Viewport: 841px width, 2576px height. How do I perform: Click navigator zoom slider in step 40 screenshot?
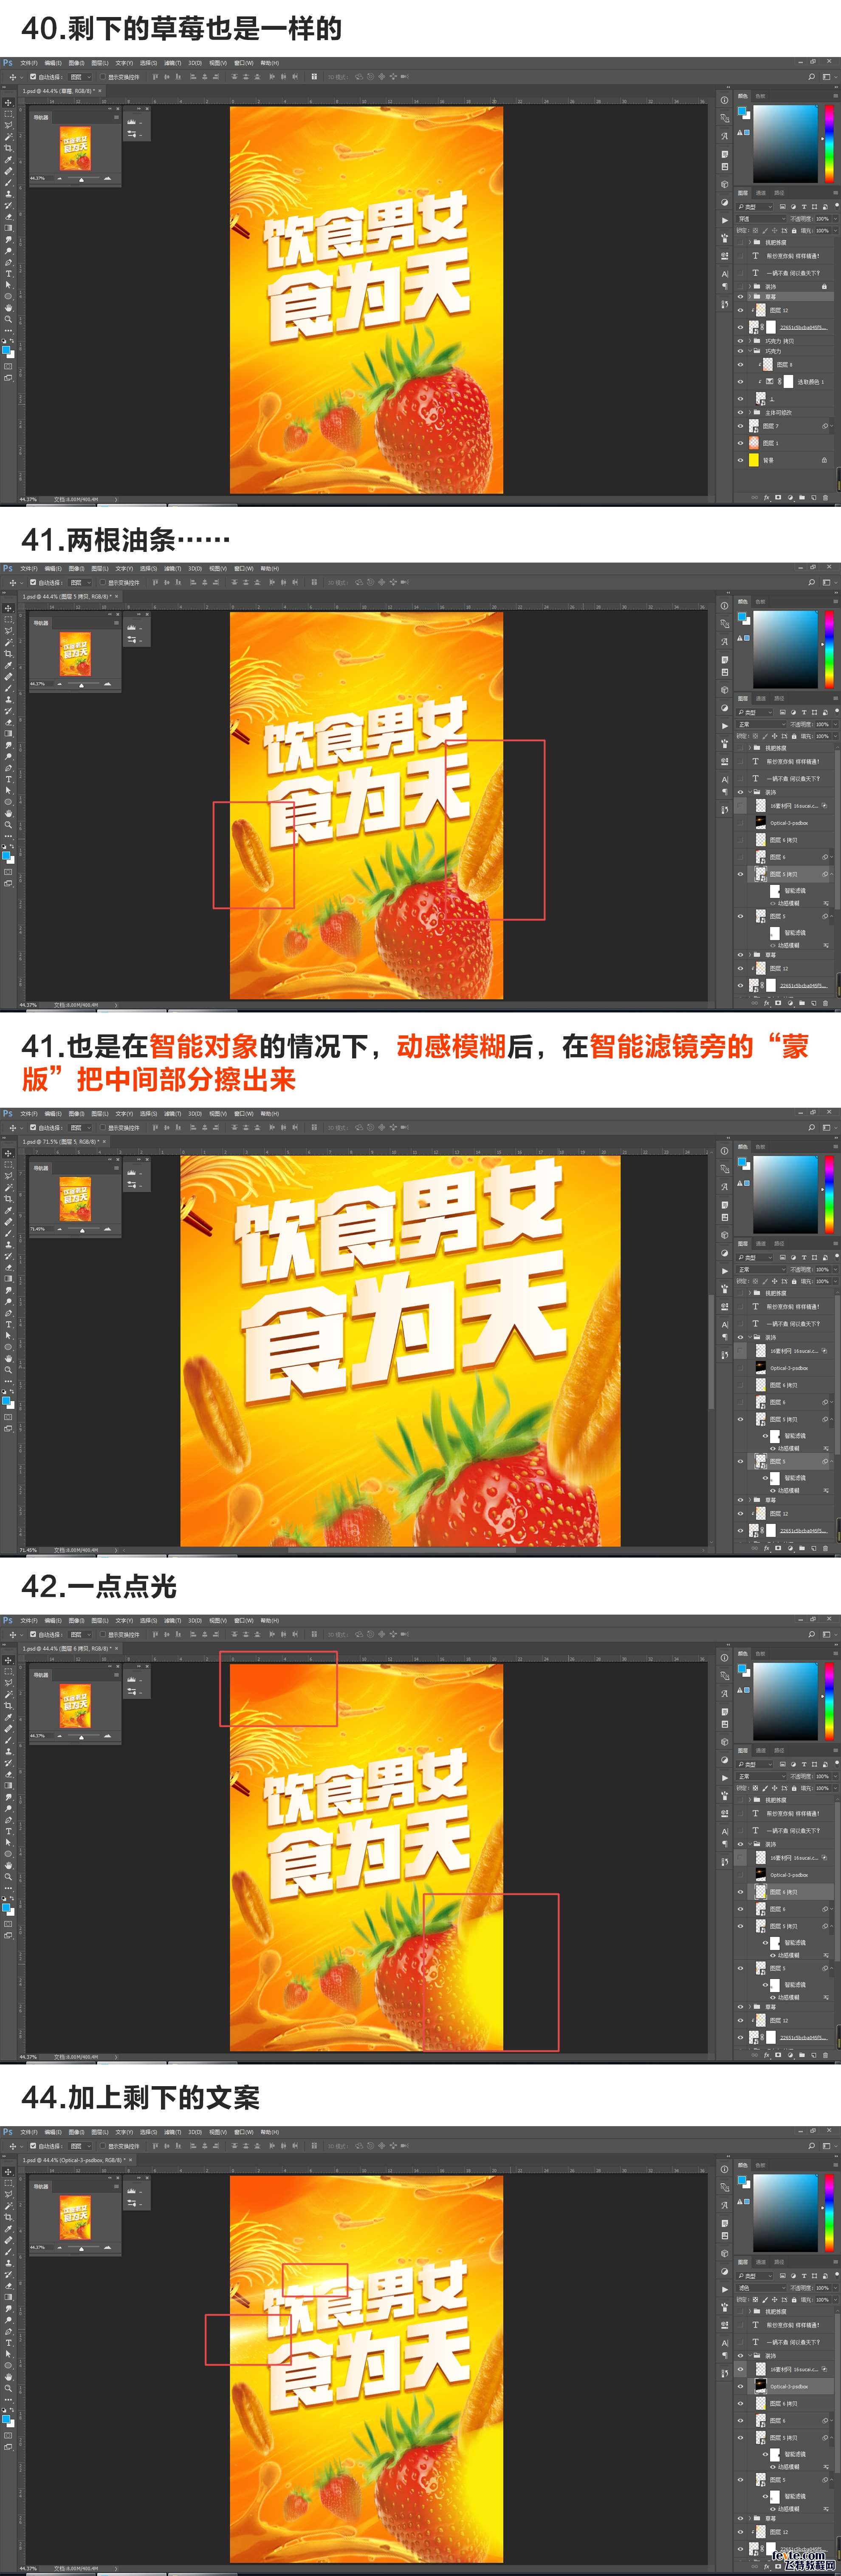pyautogui.click(x=83, y=179)
